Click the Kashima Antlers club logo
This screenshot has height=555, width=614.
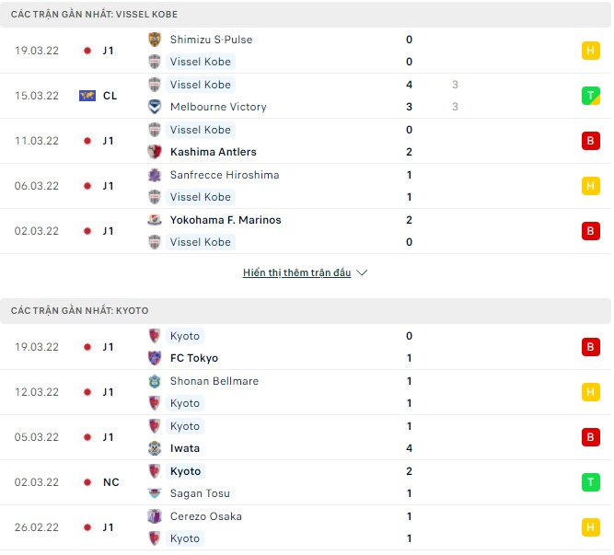[x=155, y=152]
